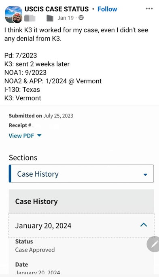The width and height of the screenshot is (159, 277).
Task: Click the globe public audience icon
Action: 81,18
